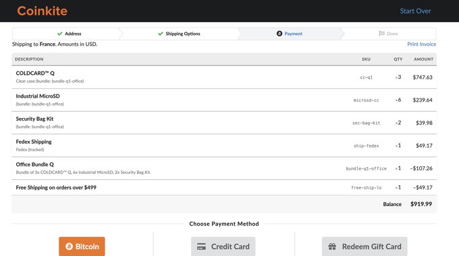Viewport: 459px width, 256px height.
Task: Click the green checkmark beside Address
Action: [x=59, y=34]
